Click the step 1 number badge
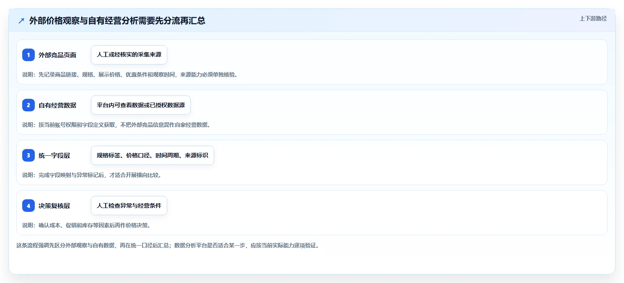Image resolution: width=624 pixels, height=283 pixels. pos(28,55)
